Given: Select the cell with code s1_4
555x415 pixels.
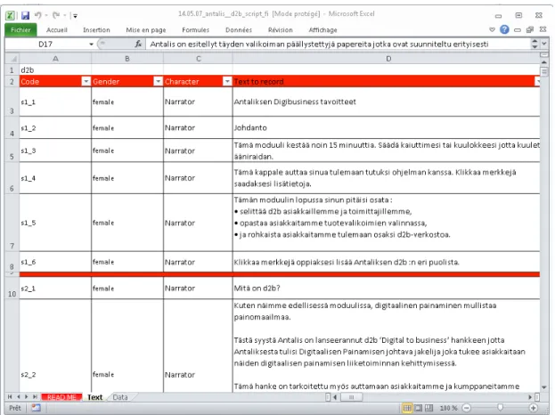Looking at the screenshot, I should pyautogui.click(x=55, y=178).
